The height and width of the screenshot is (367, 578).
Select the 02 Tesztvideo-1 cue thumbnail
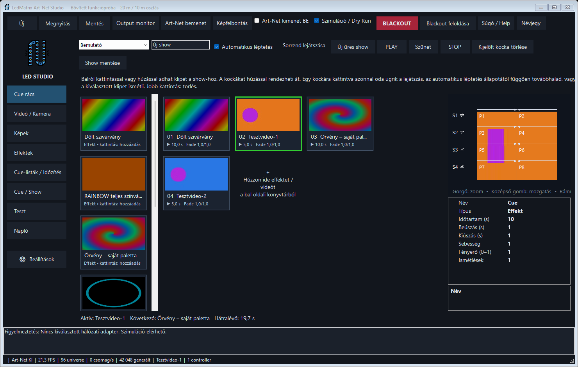[268, 123]
